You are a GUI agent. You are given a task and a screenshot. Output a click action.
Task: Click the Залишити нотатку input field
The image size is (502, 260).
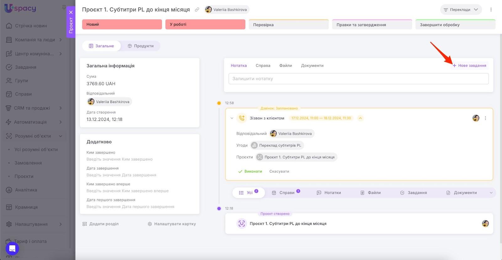click(359, 79)
